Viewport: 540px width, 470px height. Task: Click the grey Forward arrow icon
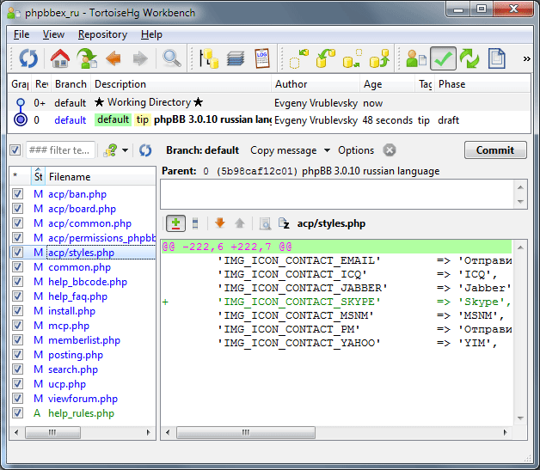140,58
